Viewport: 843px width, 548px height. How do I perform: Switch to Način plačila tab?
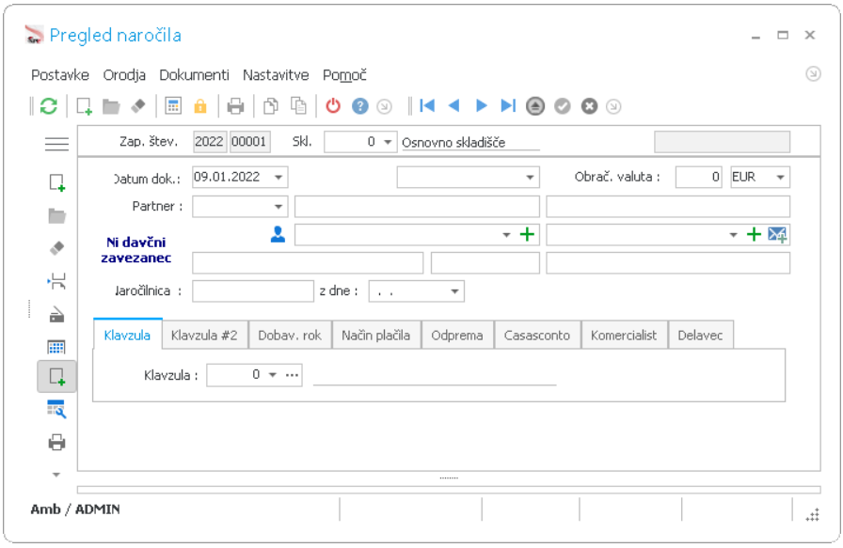tap(375, 336)
